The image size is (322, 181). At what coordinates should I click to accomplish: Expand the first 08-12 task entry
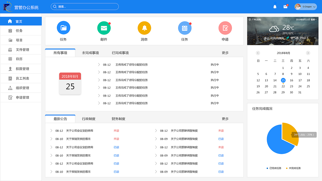[99, 64]
